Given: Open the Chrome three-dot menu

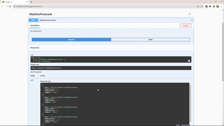Looking at the screenshot, I should click(221, 6).
